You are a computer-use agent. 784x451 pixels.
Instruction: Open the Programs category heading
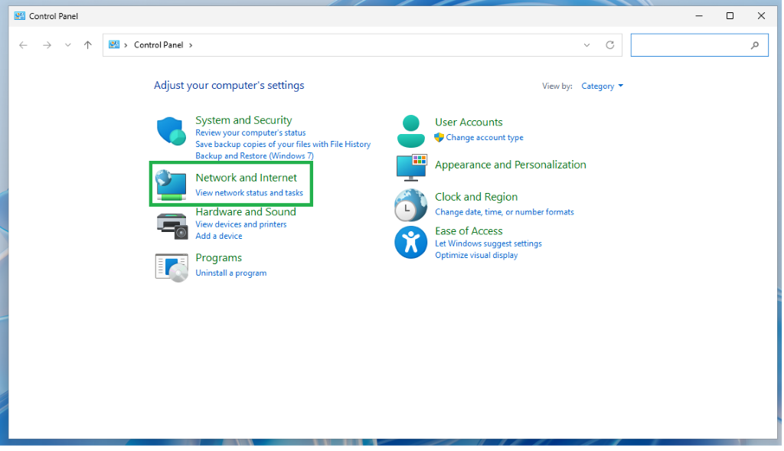218,258
